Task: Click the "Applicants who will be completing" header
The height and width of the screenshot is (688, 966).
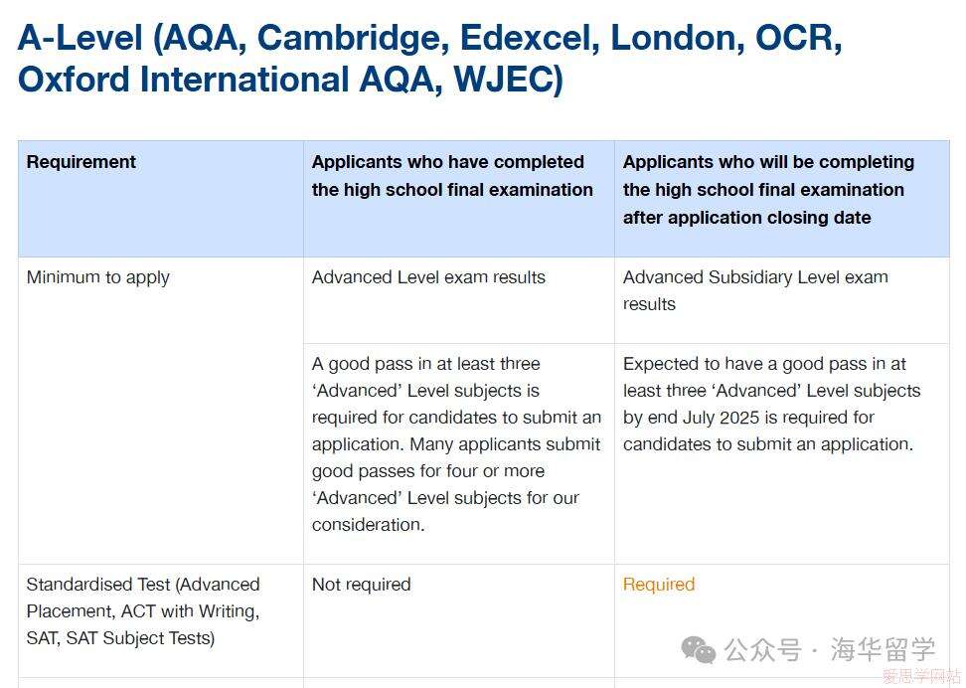Action: tap(768, 162)
